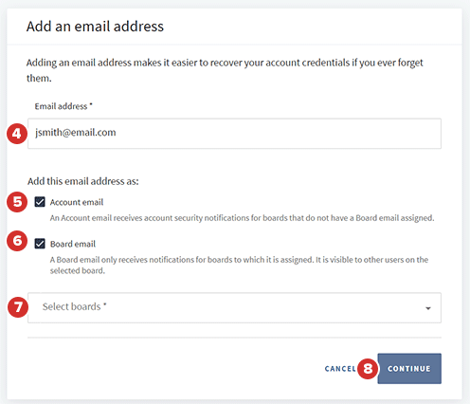Click the intro paragraph about recovering credentials
The width and height of the screenshot is (470, 404).
(225, 70)
